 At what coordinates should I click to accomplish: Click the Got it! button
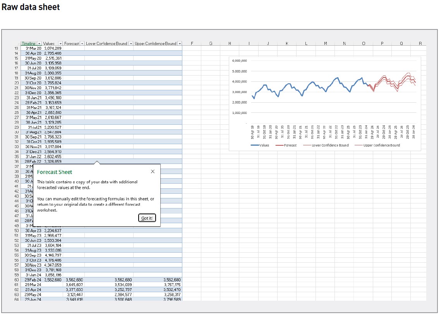point(147,218)
